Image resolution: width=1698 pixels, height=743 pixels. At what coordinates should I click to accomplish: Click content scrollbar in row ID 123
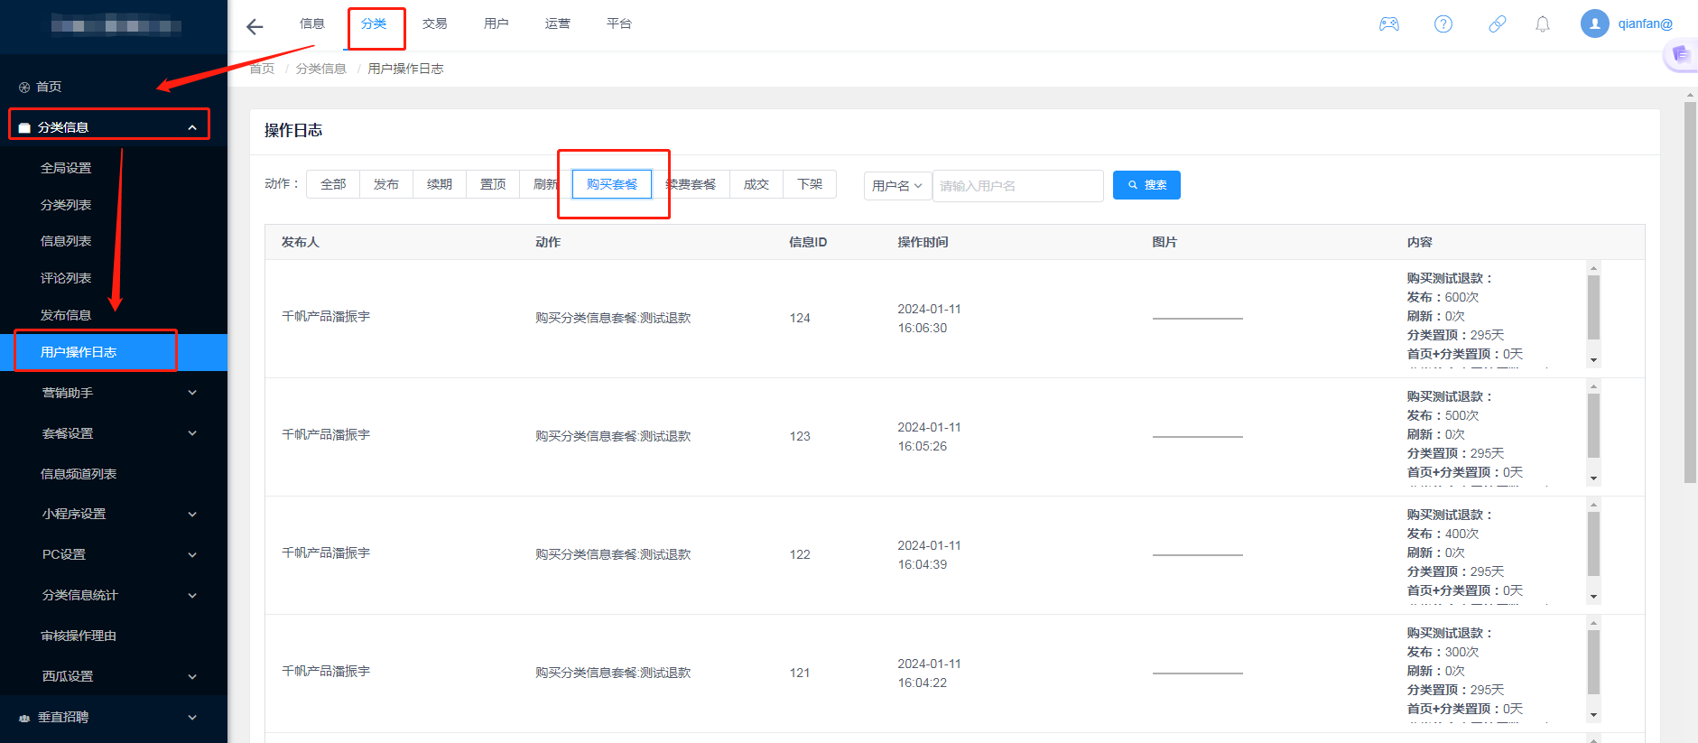pyautogui.click(x=1593, y=425)
